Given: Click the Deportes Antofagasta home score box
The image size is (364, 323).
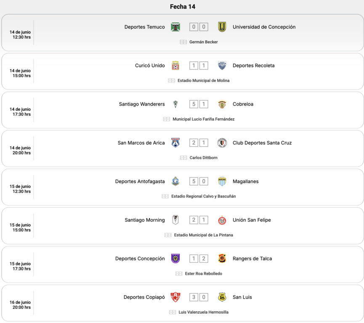Looking at the screenshot, I should (194, 181).
